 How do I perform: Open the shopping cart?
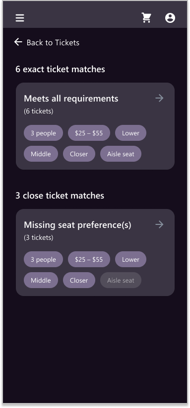tap(146, 18)
